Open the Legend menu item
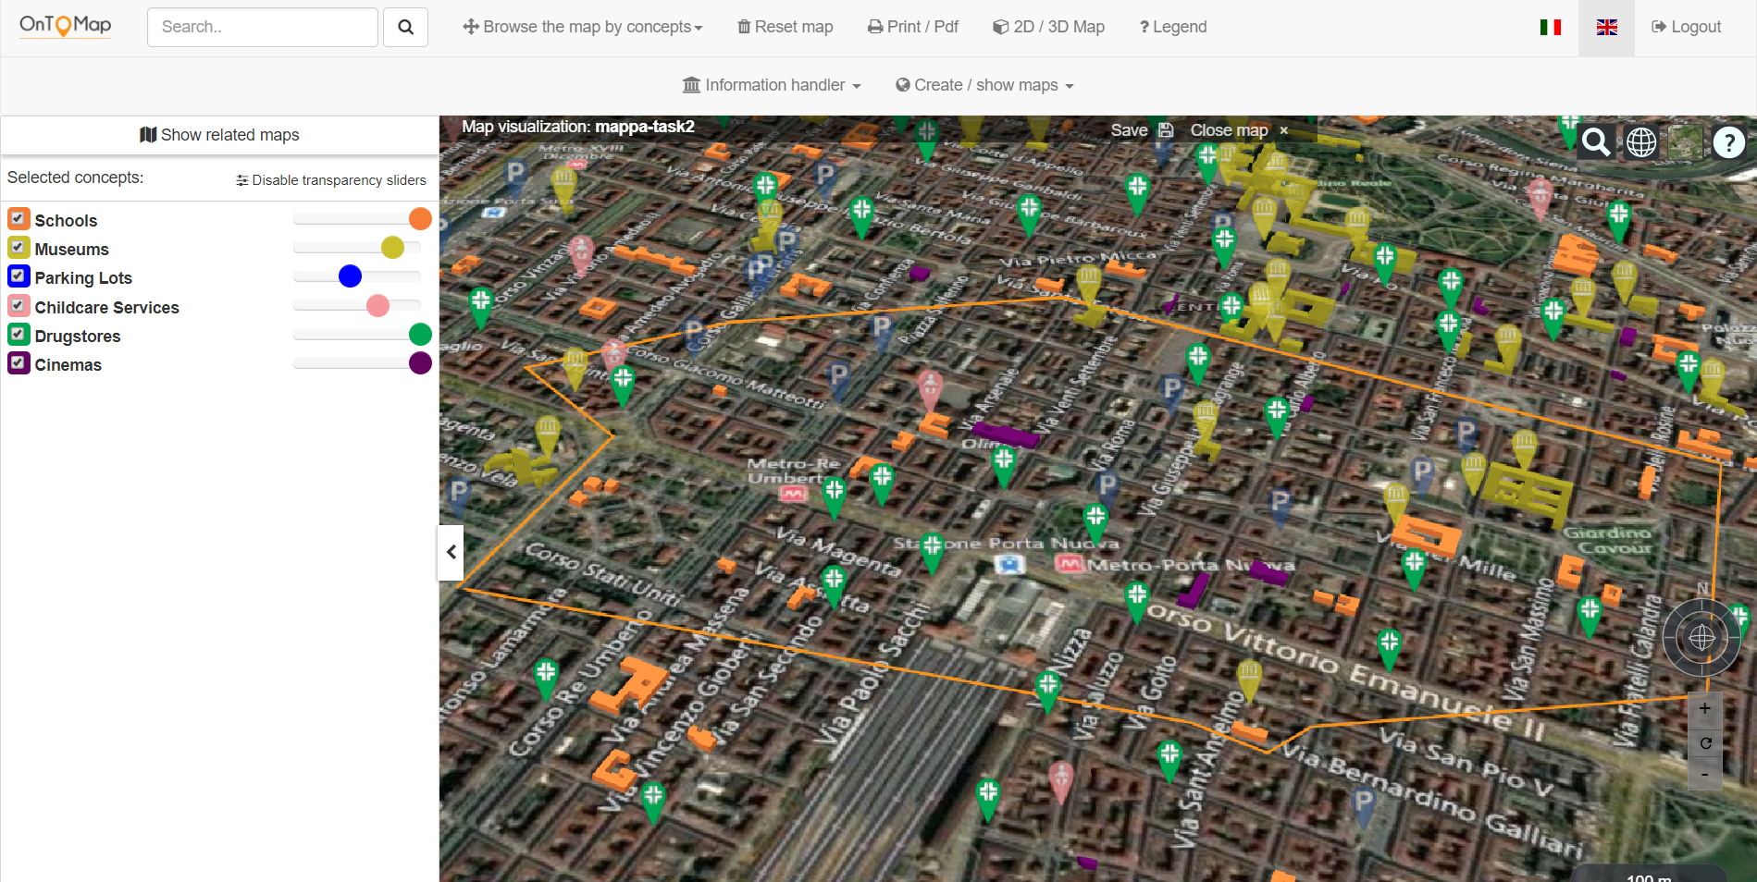The height and width of the screenshot is (882, 1757). pos(1172,28)
